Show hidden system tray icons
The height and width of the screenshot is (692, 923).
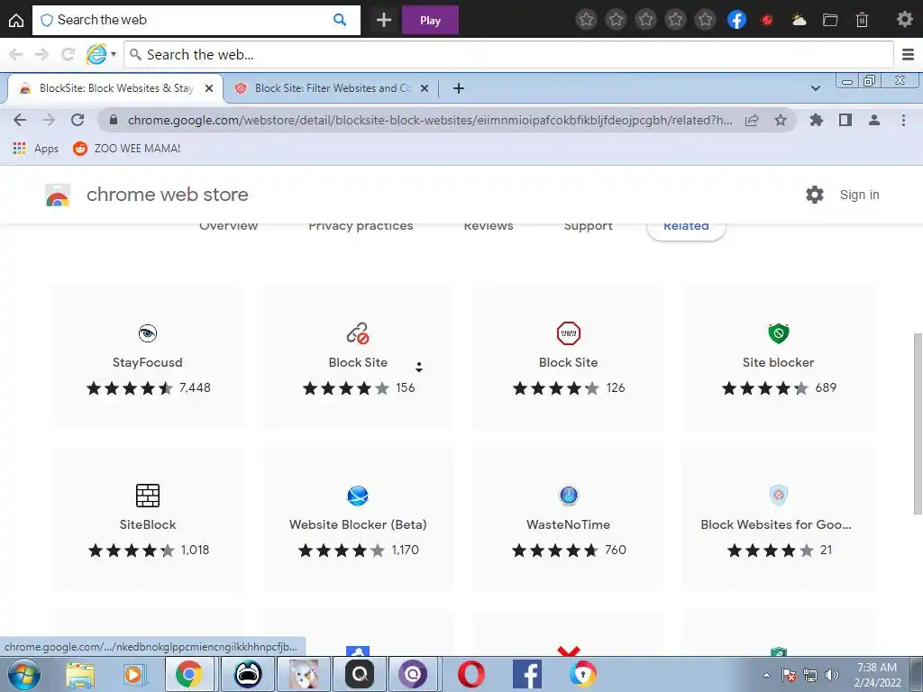[766, 675]
